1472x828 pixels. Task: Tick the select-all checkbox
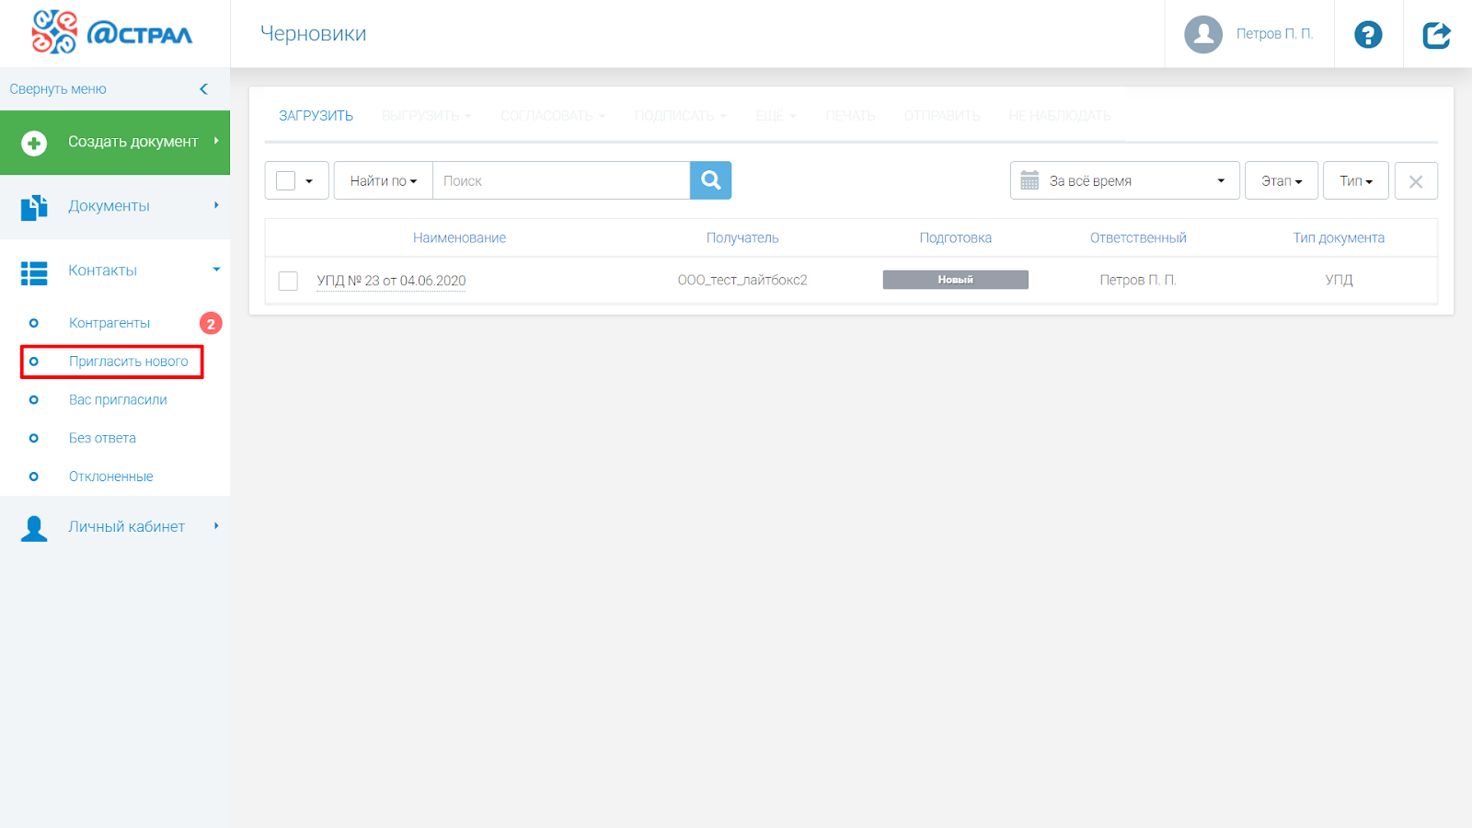pyautogui.click(x=286, y=180)
